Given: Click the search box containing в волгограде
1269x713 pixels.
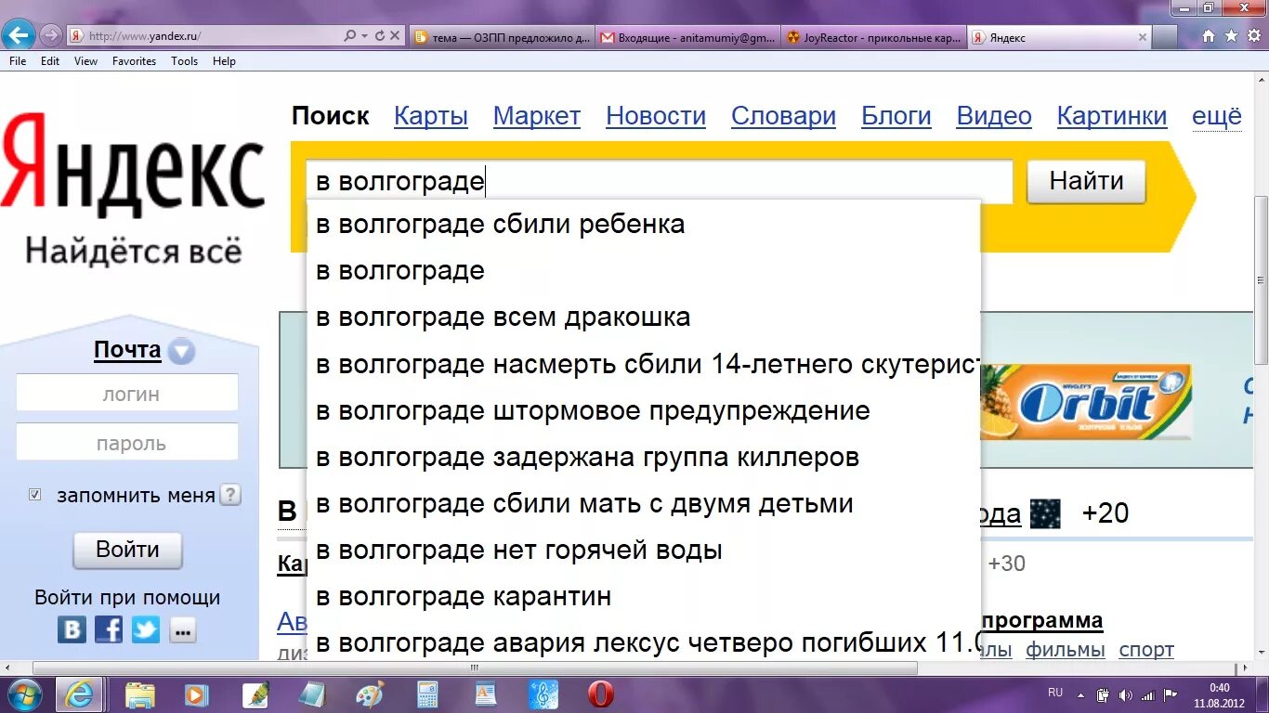Looking at the screenshot, I should 659,181.
